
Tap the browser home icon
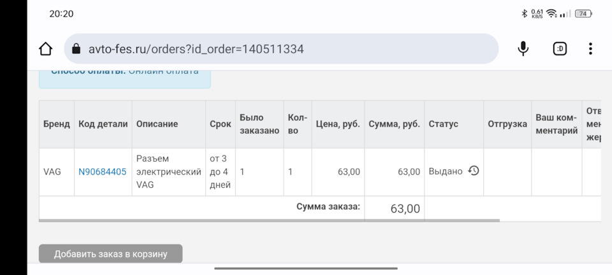45,49
